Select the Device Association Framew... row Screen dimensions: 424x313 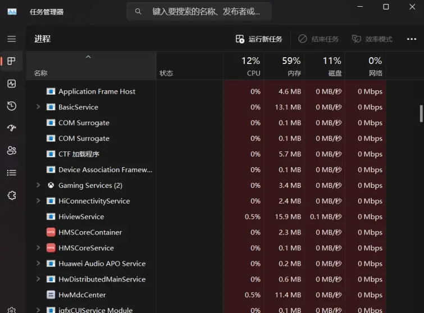click(206, 169)
